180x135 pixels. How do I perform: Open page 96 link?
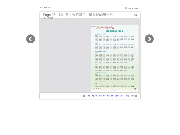click(100, 96)
